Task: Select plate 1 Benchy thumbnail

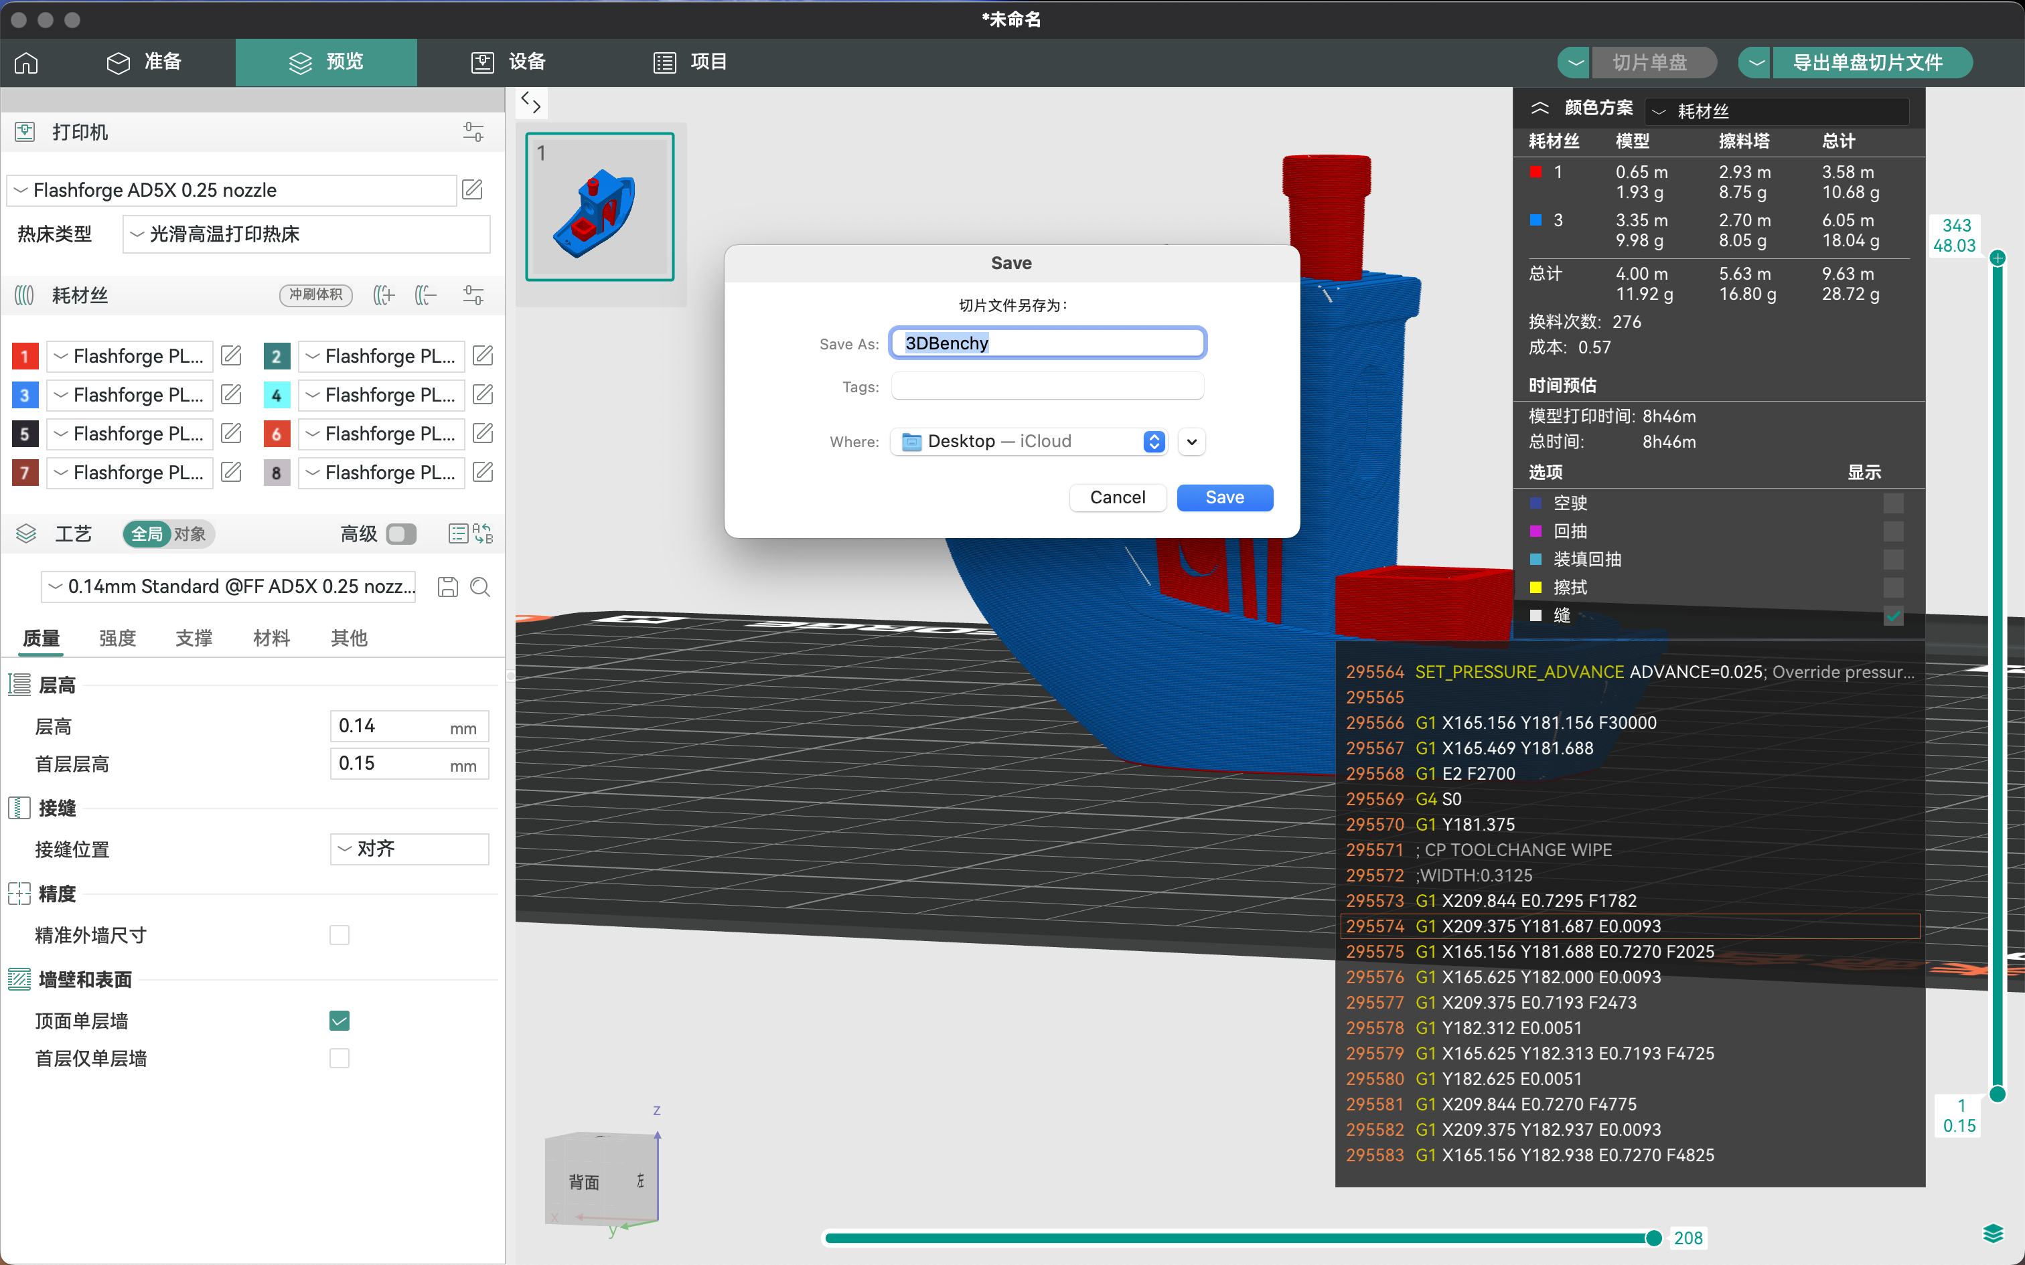Action: tap(599, 207)
